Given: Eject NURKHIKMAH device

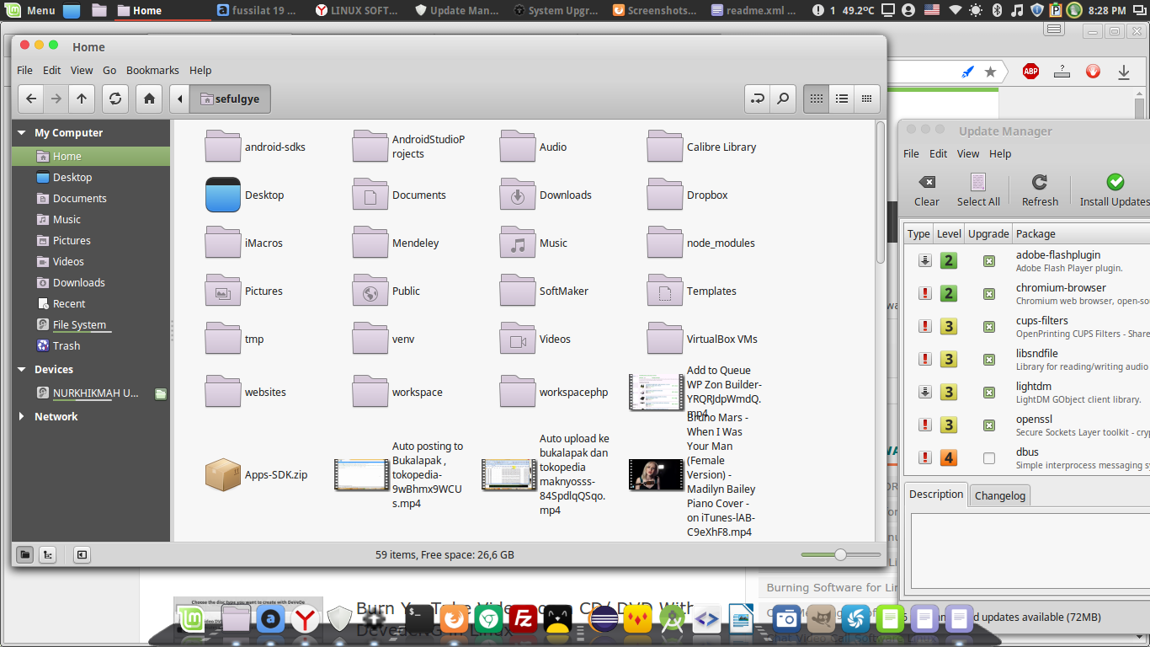Looking at the screenshot, I should (161, 393).
